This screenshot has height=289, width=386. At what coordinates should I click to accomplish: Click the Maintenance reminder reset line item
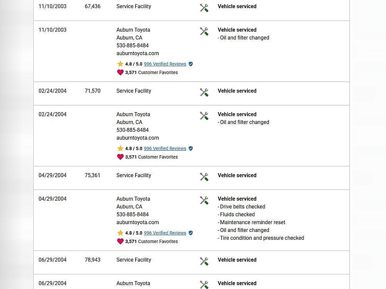point(252,222)
